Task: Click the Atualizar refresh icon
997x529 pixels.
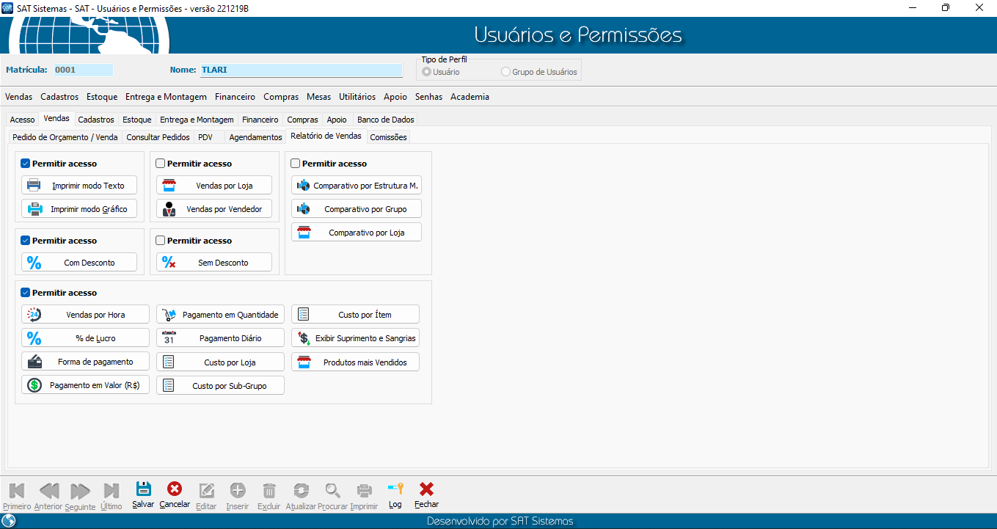Action: pyautogui.click(x=301, y=491)
